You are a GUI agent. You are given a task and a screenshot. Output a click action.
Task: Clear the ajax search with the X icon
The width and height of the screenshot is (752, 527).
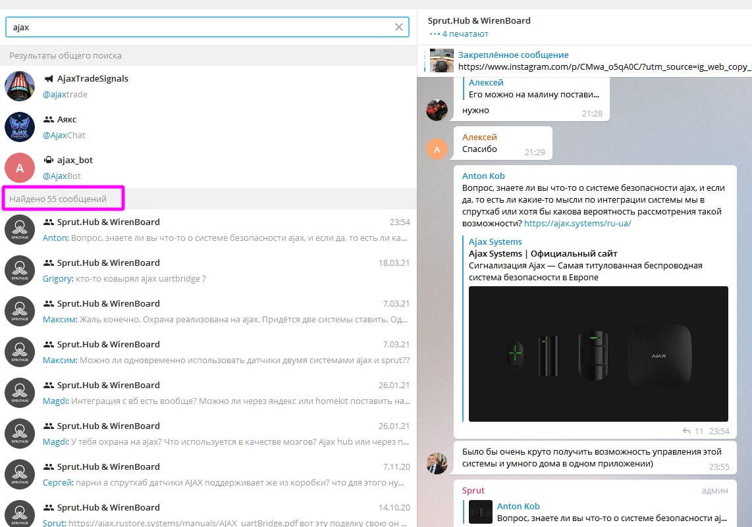[x=398, y=28]
